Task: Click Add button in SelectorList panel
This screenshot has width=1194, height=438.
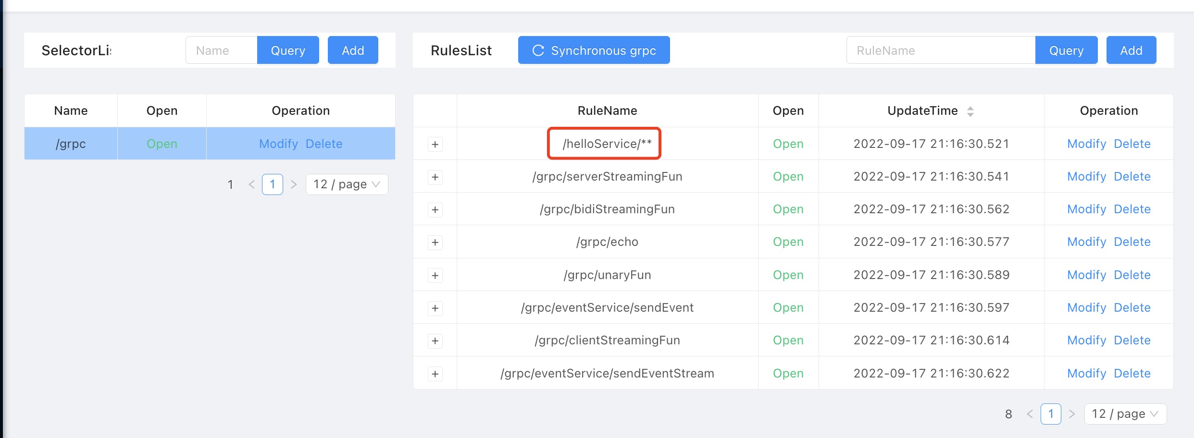Action: click(353, 50)
